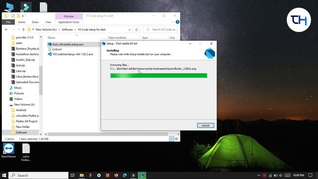Sort files by Date modified column

[117, 38]
